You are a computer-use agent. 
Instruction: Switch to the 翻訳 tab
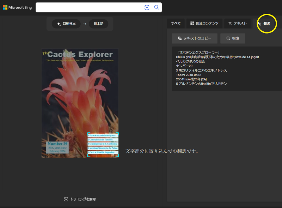264,24
